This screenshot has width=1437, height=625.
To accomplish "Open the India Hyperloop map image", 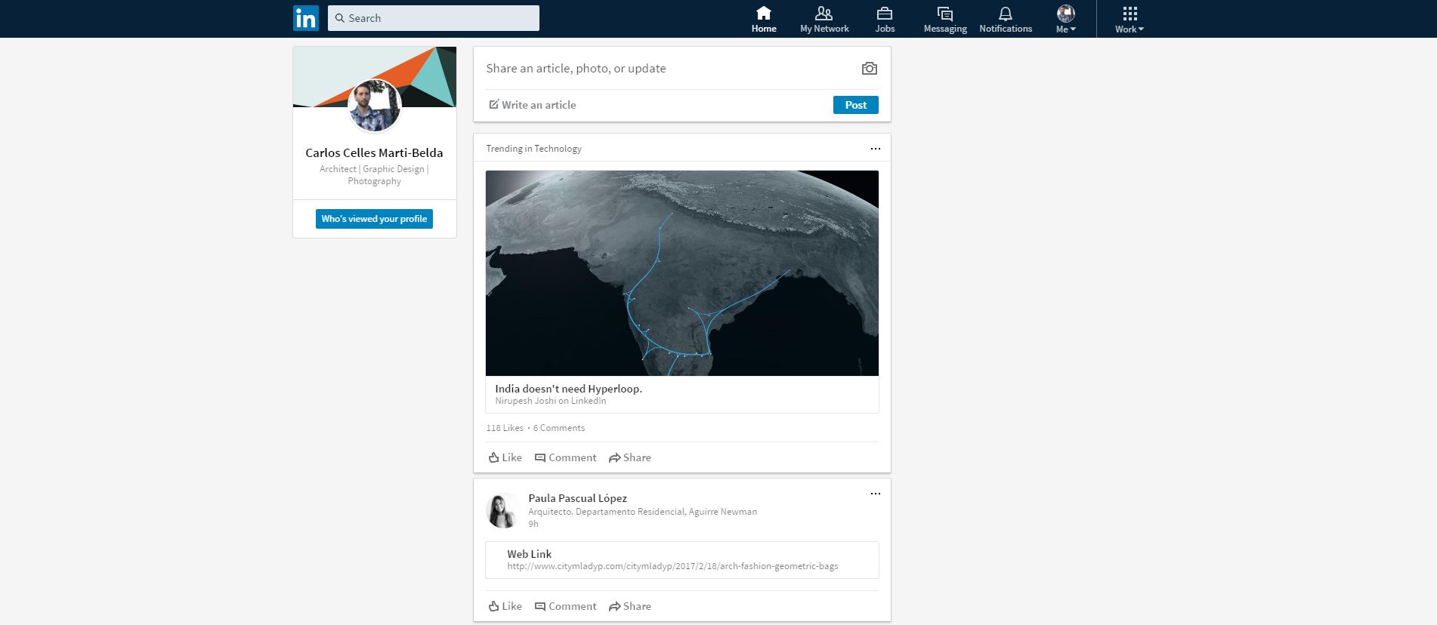I will point(682,273).
